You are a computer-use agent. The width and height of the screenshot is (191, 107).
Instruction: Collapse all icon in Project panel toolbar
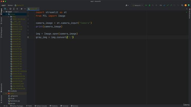[x=17, y=9]
